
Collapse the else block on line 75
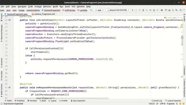pos(13,56)
